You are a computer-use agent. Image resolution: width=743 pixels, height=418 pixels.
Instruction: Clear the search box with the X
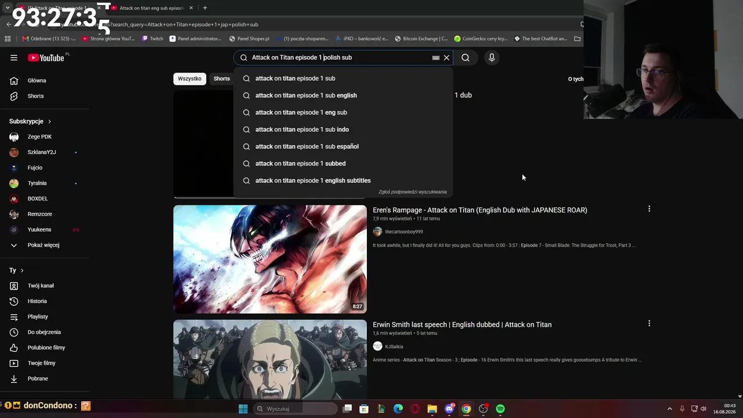point(446,57)
